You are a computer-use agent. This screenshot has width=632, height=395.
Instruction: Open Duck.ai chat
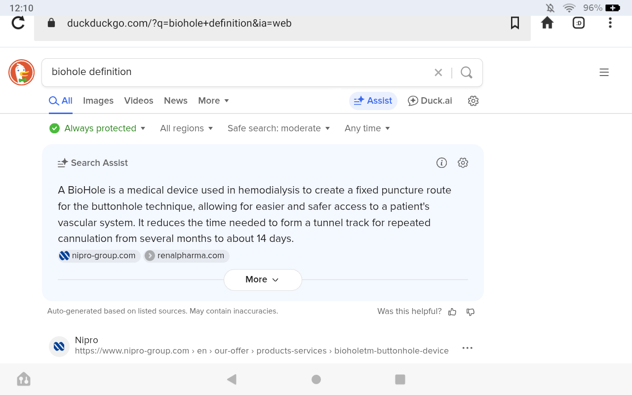430,101
